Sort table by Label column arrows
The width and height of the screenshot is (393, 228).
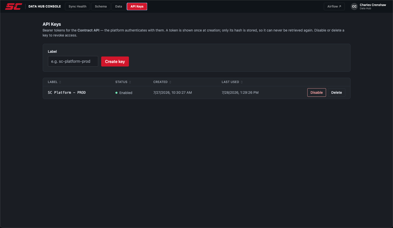click(60, 82)
